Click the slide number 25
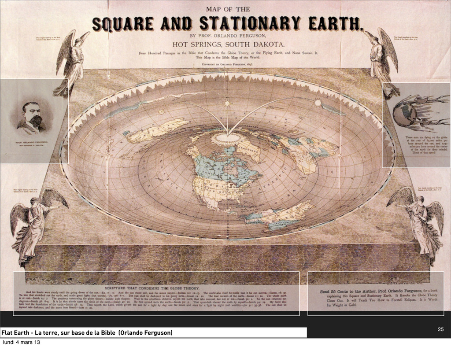451x347 pixels. pos(440,329)
